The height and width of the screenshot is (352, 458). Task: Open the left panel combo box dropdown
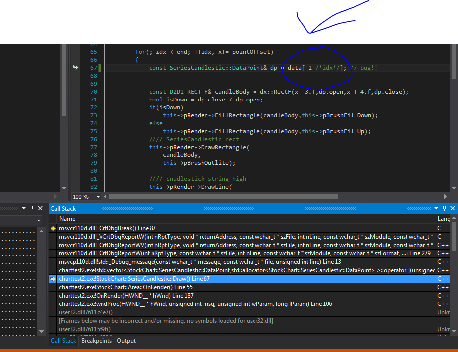39,220
